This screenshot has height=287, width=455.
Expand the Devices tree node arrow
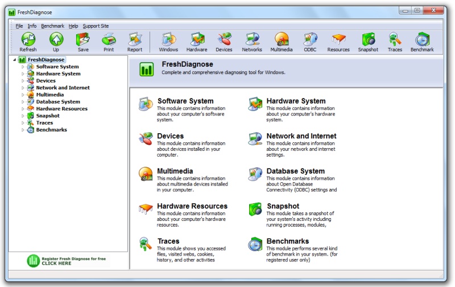pos(23,81)
